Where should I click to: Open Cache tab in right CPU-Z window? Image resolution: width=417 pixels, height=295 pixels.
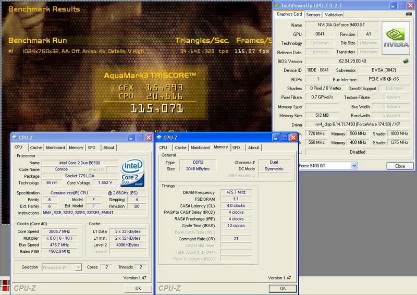point(180,147)
